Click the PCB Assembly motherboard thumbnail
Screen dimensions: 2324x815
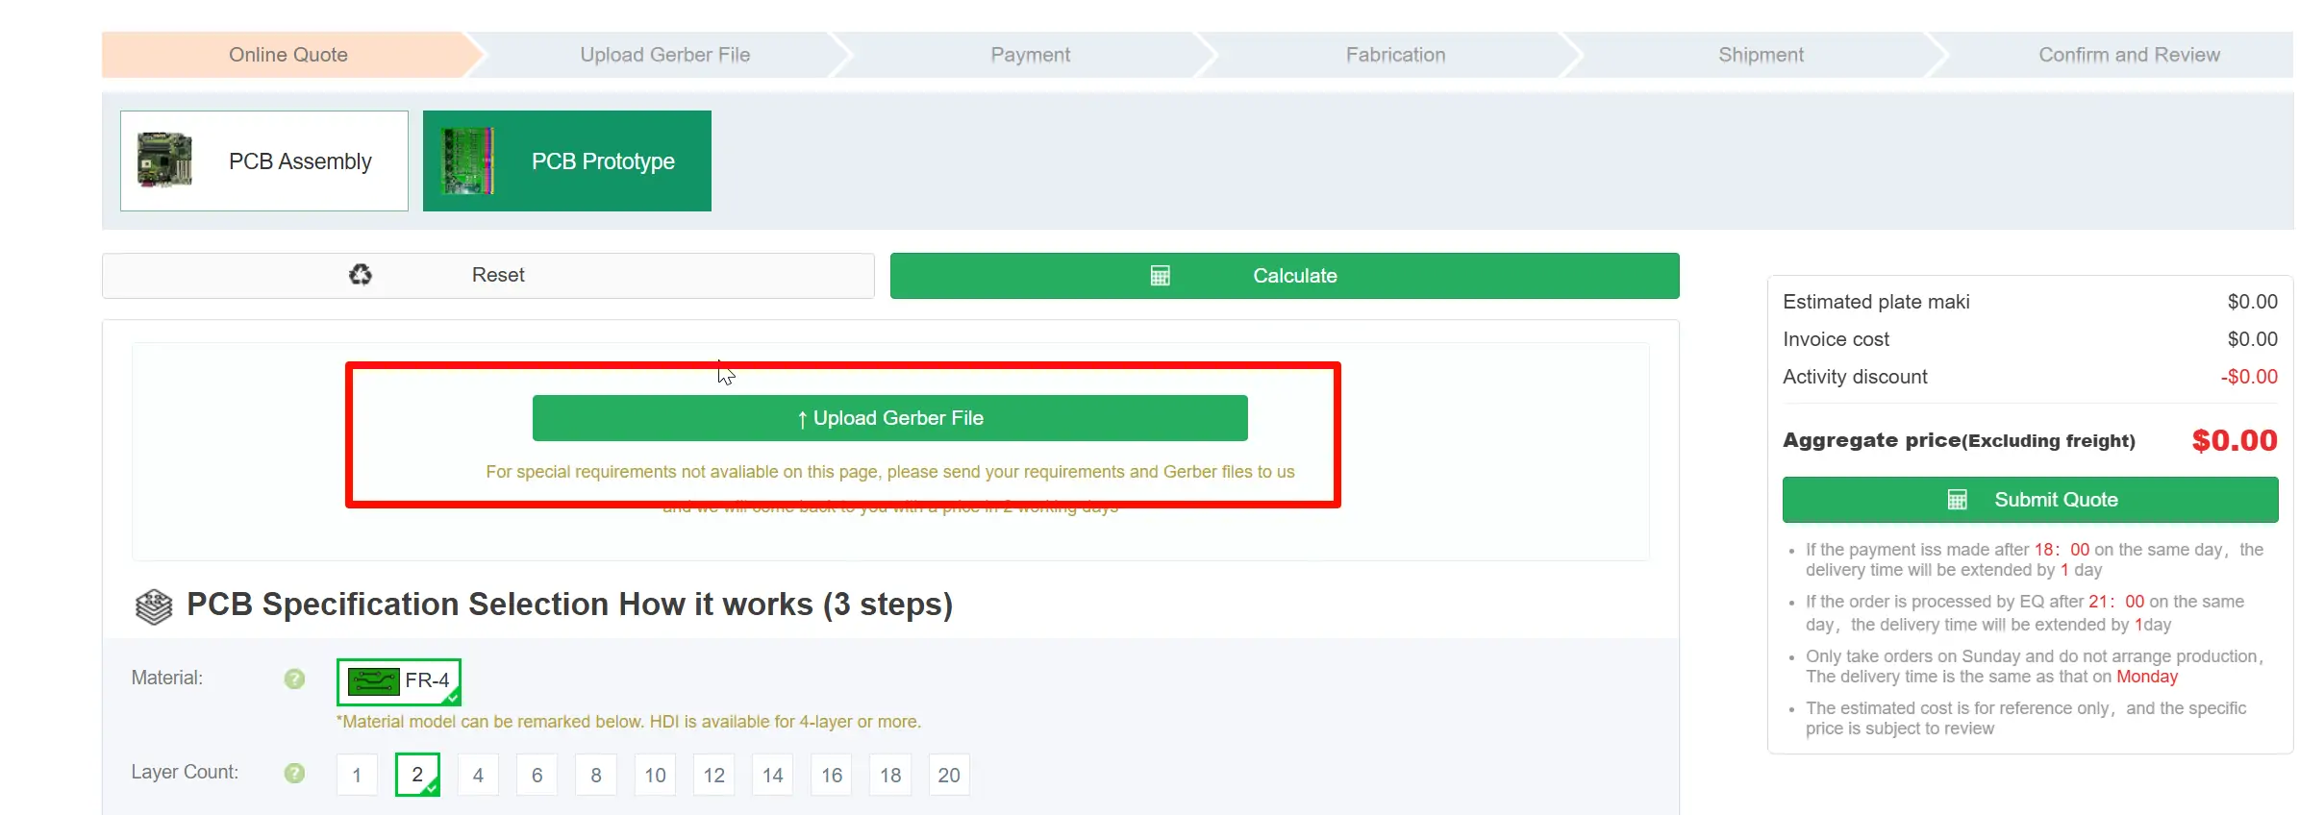pos(164,161)
